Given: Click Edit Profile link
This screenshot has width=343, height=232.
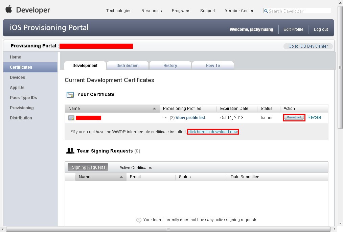Looking at the screenshot, I should pyautogui.click(x=293, y=29).
